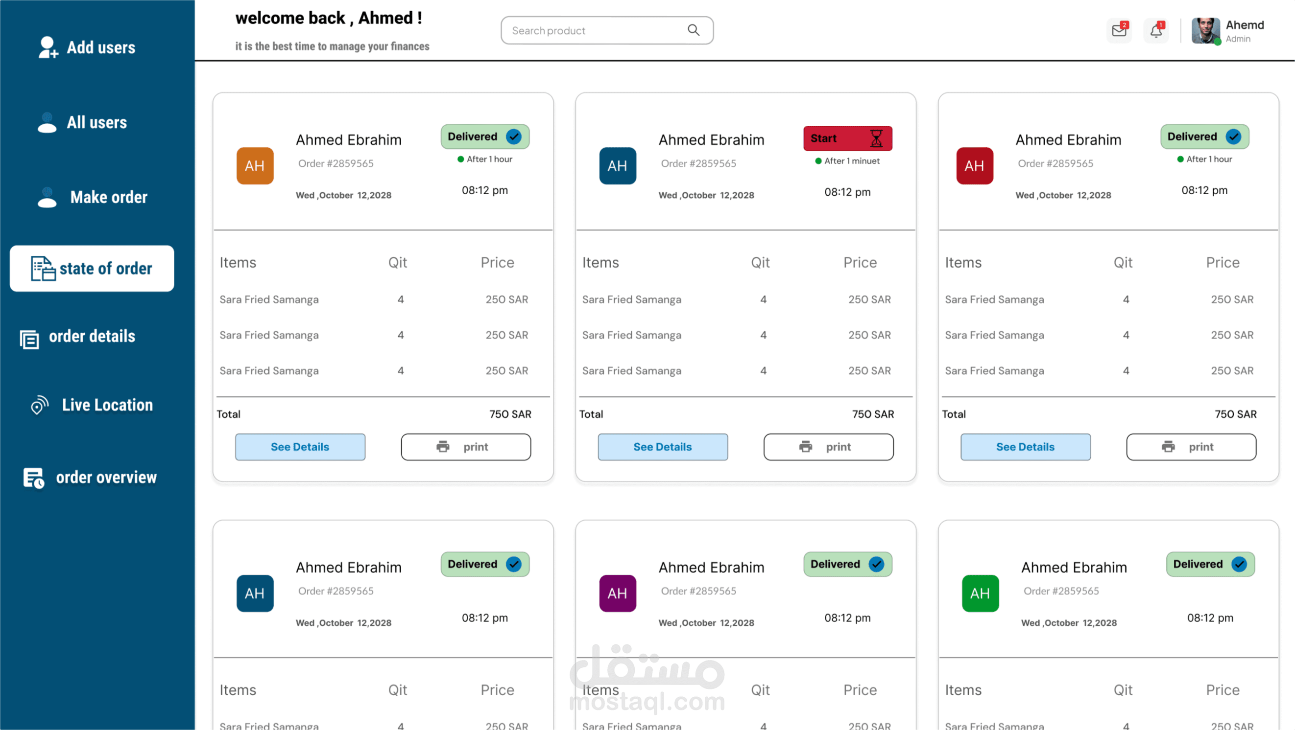The height and width of the screenshot is (730, 1295).
Task: Click the print button on the top-right order card
Action: point(1191,446)
